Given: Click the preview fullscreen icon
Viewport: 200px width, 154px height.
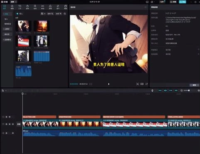Looking at the screenshot, I should pyautogui.click(x=146, y=84).
